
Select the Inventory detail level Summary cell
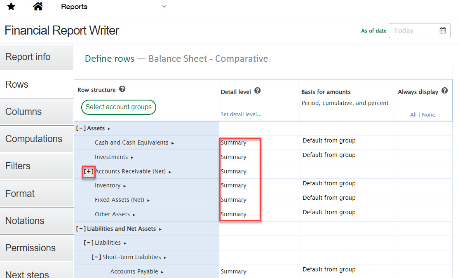pos(234,186)
